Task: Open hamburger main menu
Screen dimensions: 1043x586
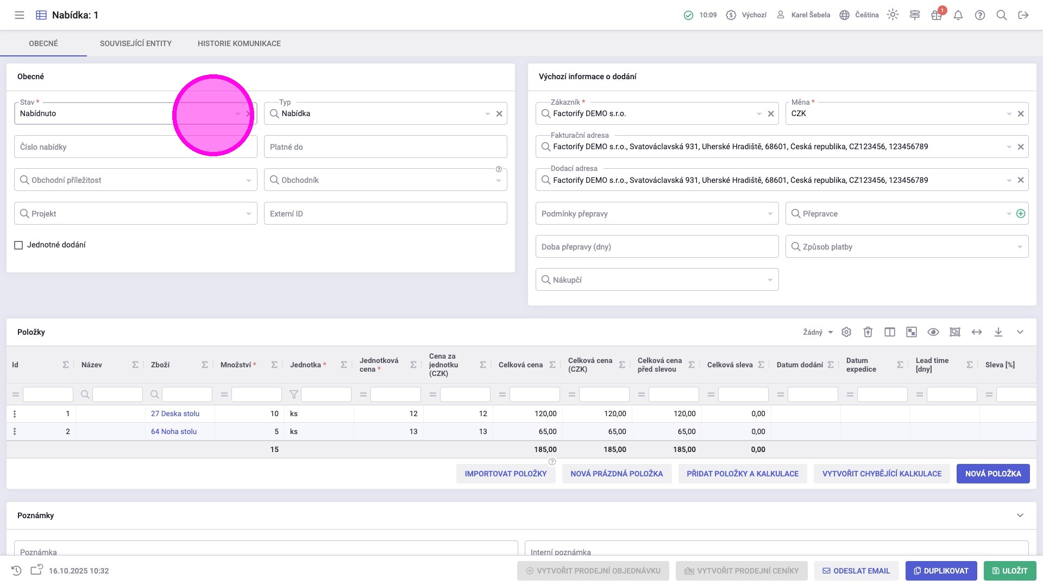Action: (20, 15)
